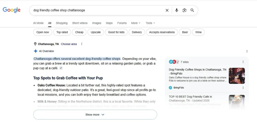Click the 7 sites label
The height and width of the screenshot is (122, 257).
(x=185, y=62)
